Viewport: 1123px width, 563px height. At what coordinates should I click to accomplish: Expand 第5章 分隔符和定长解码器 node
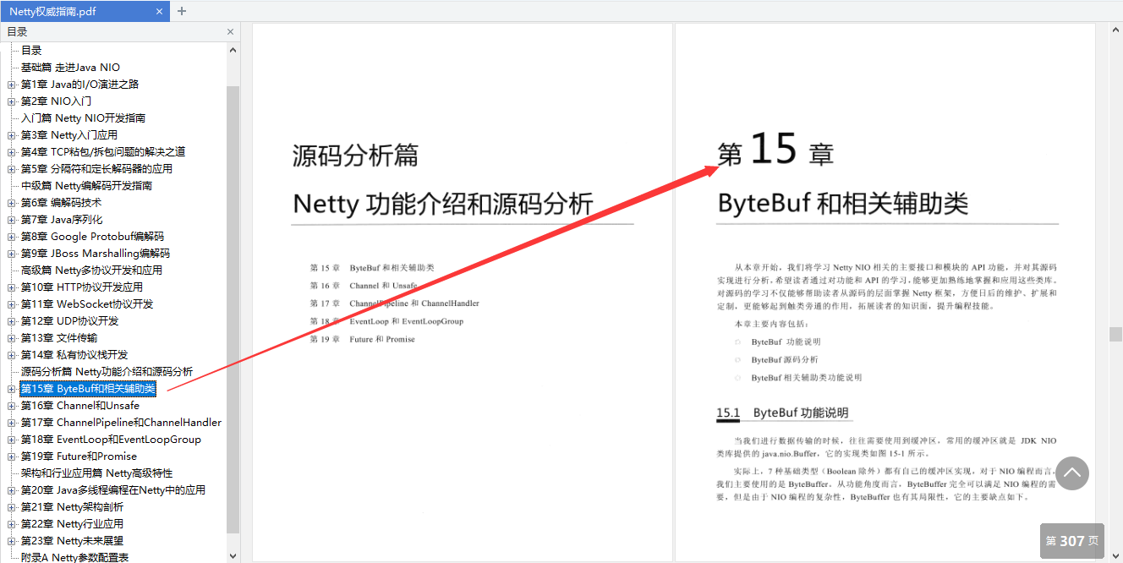(x=11, y=169)
